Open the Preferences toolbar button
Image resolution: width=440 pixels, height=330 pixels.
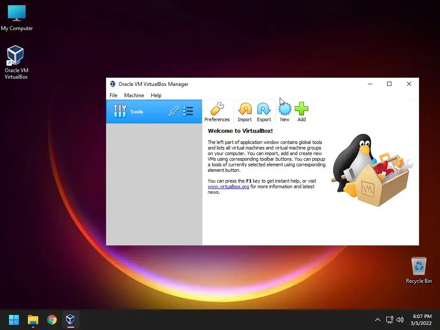tap(217, 112)
